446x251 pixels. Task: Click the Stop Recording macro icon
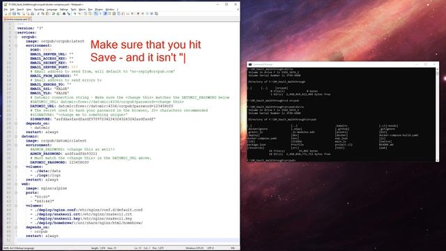[x=142, y=13]
